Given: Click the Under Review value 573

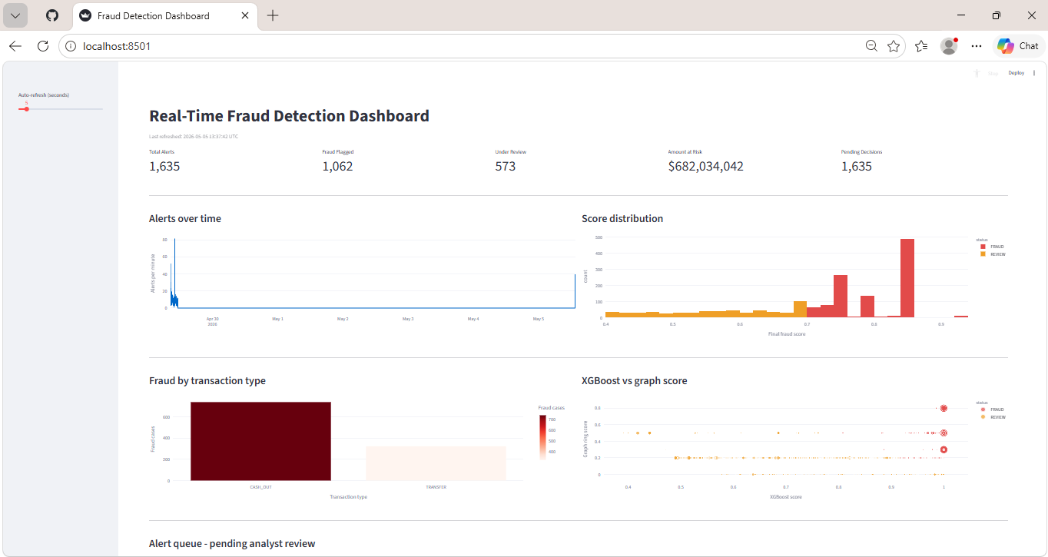Looking at the screenshot, I should (506, 166).
